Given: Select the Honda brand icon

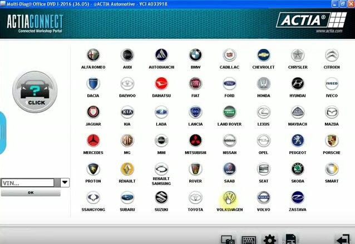Looking at the screenshot, I should [x=264, y=83].
